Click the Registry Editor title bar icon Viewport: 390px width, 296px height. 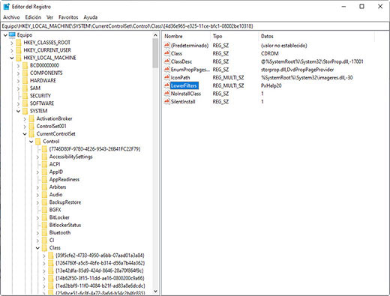[x=6, y=7]
